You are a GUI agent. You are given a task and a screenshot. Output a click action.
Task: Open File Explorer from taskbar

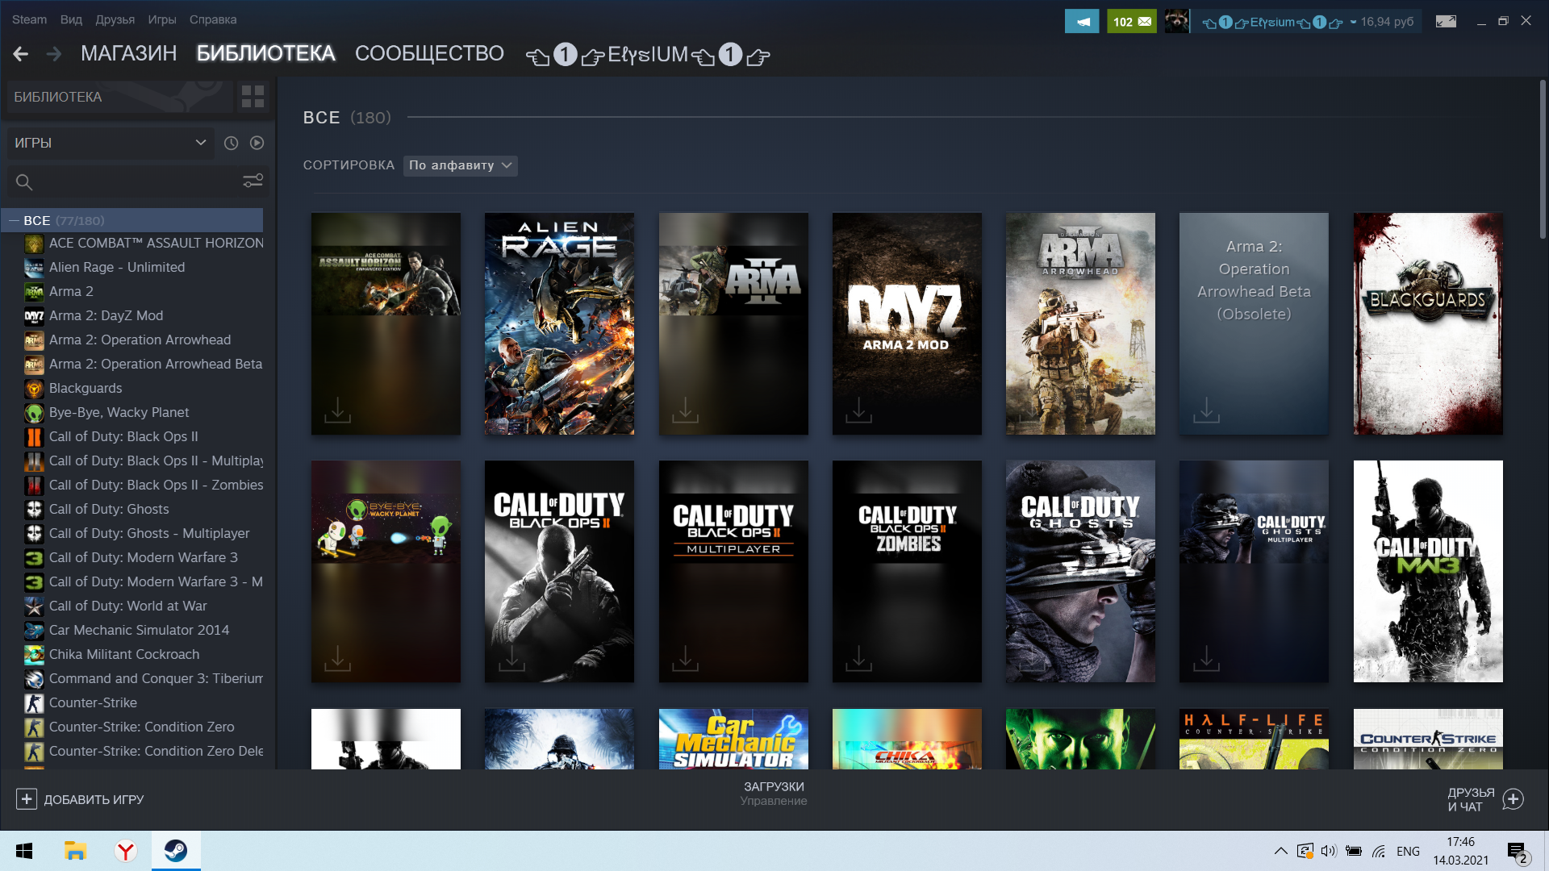(x=75, y=851)
